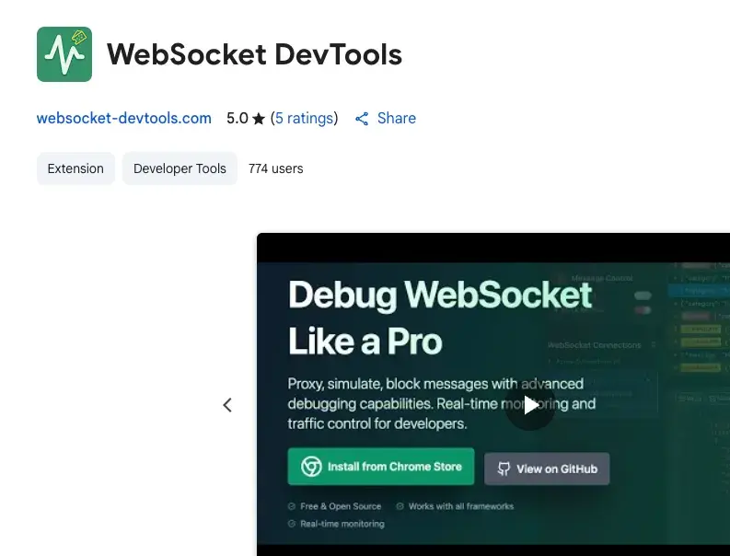Click the 774 users text
The width and height of the screenshot is (730, 556).
[x=275, y=168]
